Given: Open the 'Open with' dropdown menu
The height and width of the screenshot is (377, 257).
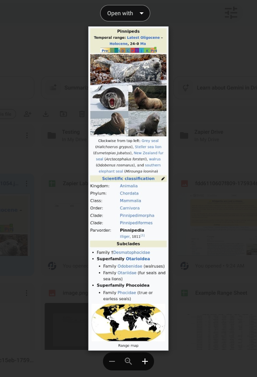Looking at the screenshot, I should coord(125,13).
